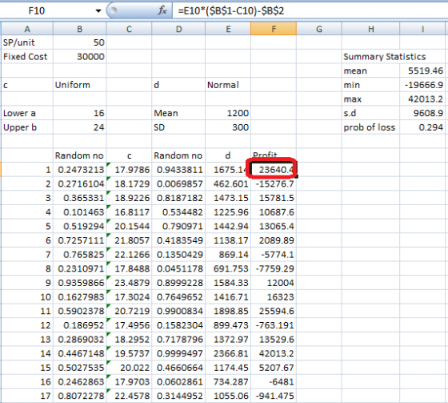
Task: Select the profit cell -5774.1
Action: (274, 255)
